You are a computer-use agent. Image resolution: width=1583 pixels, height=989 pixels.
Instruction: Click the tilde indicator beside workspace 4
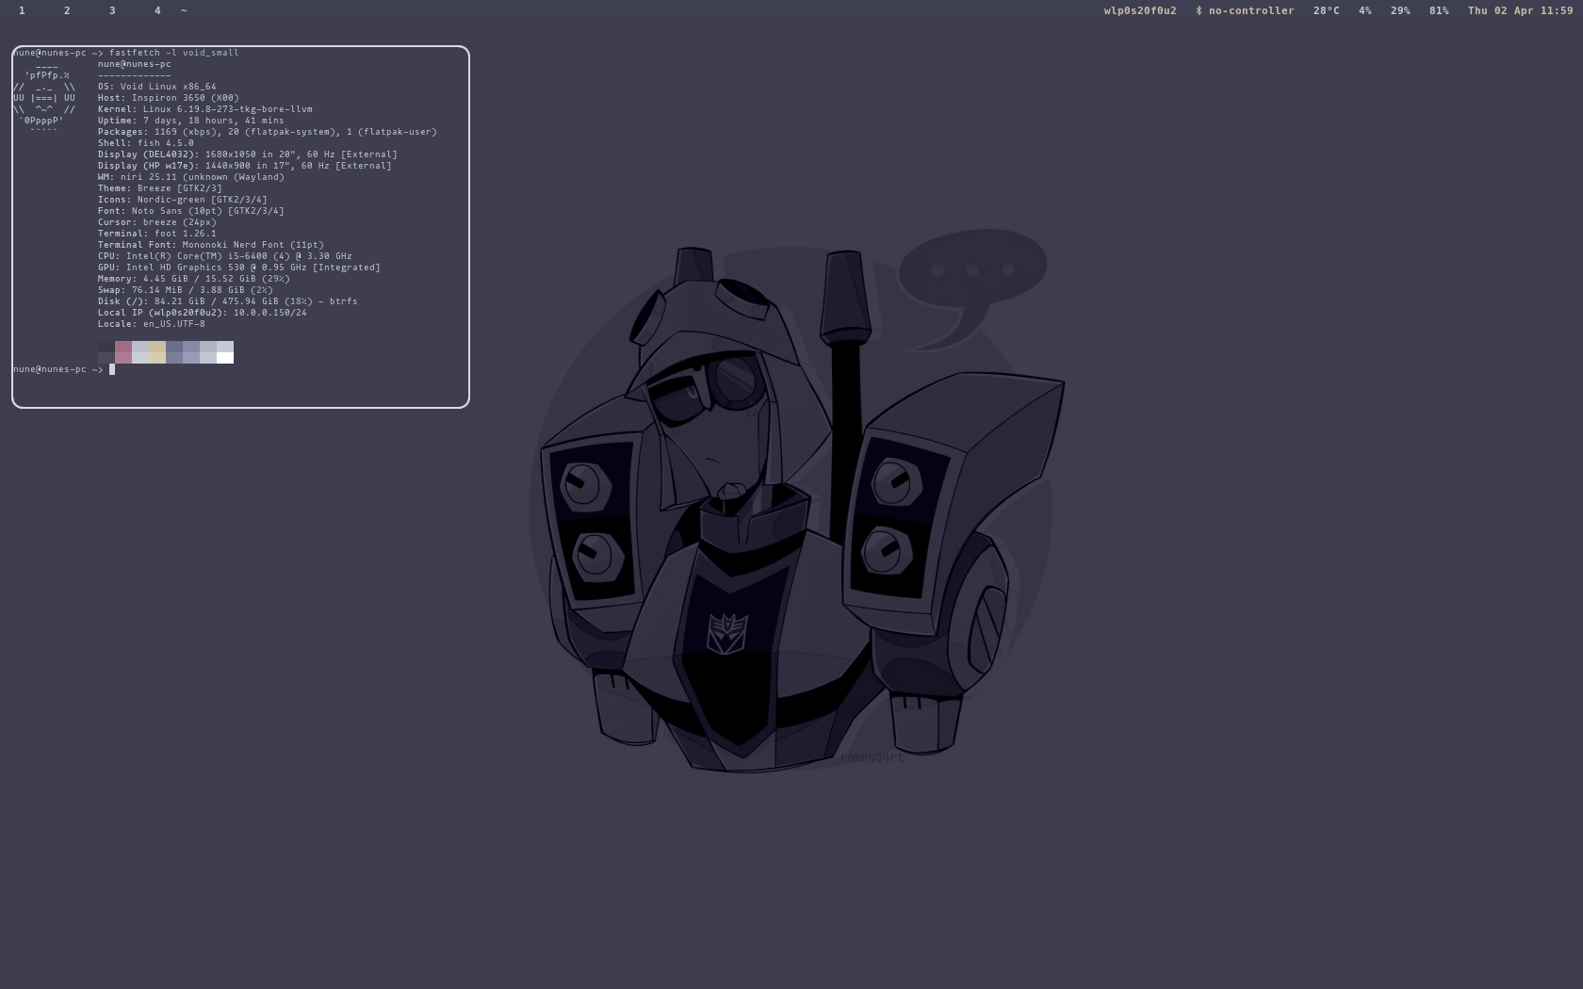click(184, 10)
